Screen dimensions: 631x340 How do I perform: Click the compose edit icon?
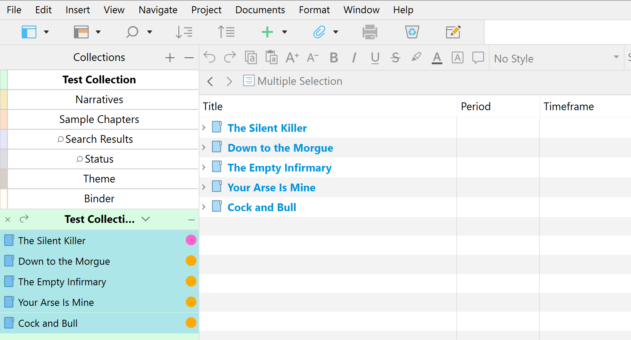coord(453,32)
